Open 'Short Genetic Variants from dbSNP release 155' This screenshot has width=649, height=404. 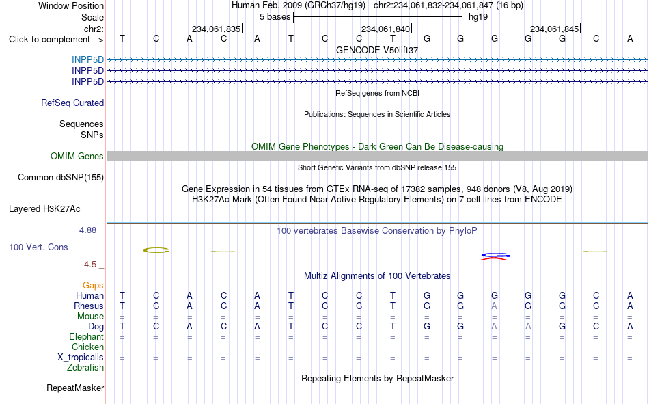pos(377,167)
